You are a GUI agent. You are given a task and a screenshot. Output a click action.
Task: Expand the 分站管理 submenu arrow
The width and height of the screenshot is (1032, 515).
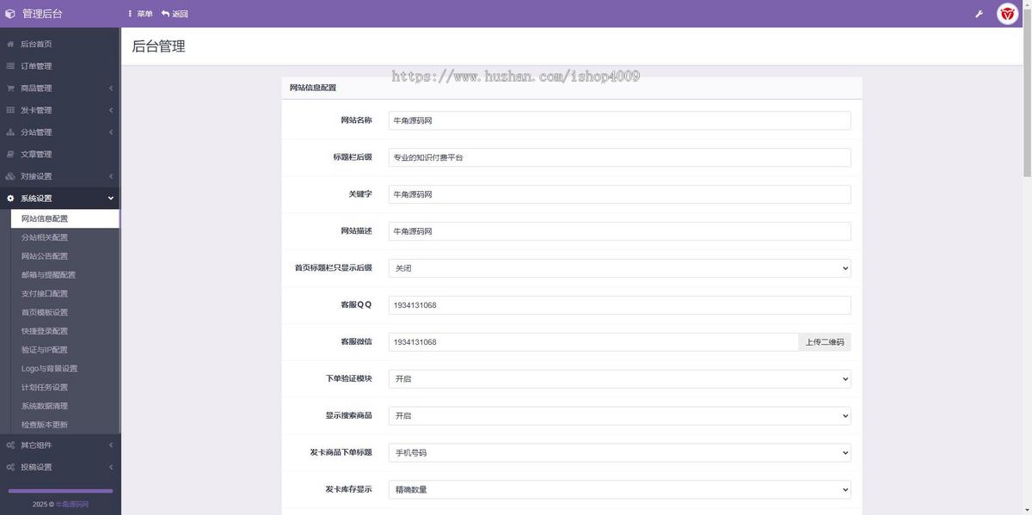[111, 132]
